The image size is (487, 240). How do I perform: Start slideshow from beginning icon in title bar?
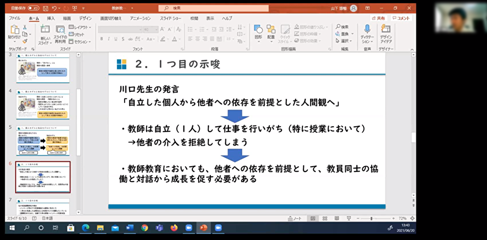coord(75,8)
